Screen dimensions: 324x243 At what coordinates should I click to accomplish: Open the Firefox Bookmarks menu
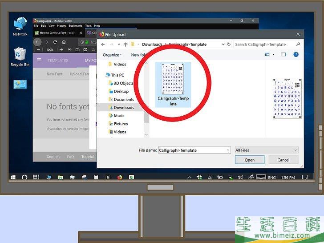coord(75,26)
